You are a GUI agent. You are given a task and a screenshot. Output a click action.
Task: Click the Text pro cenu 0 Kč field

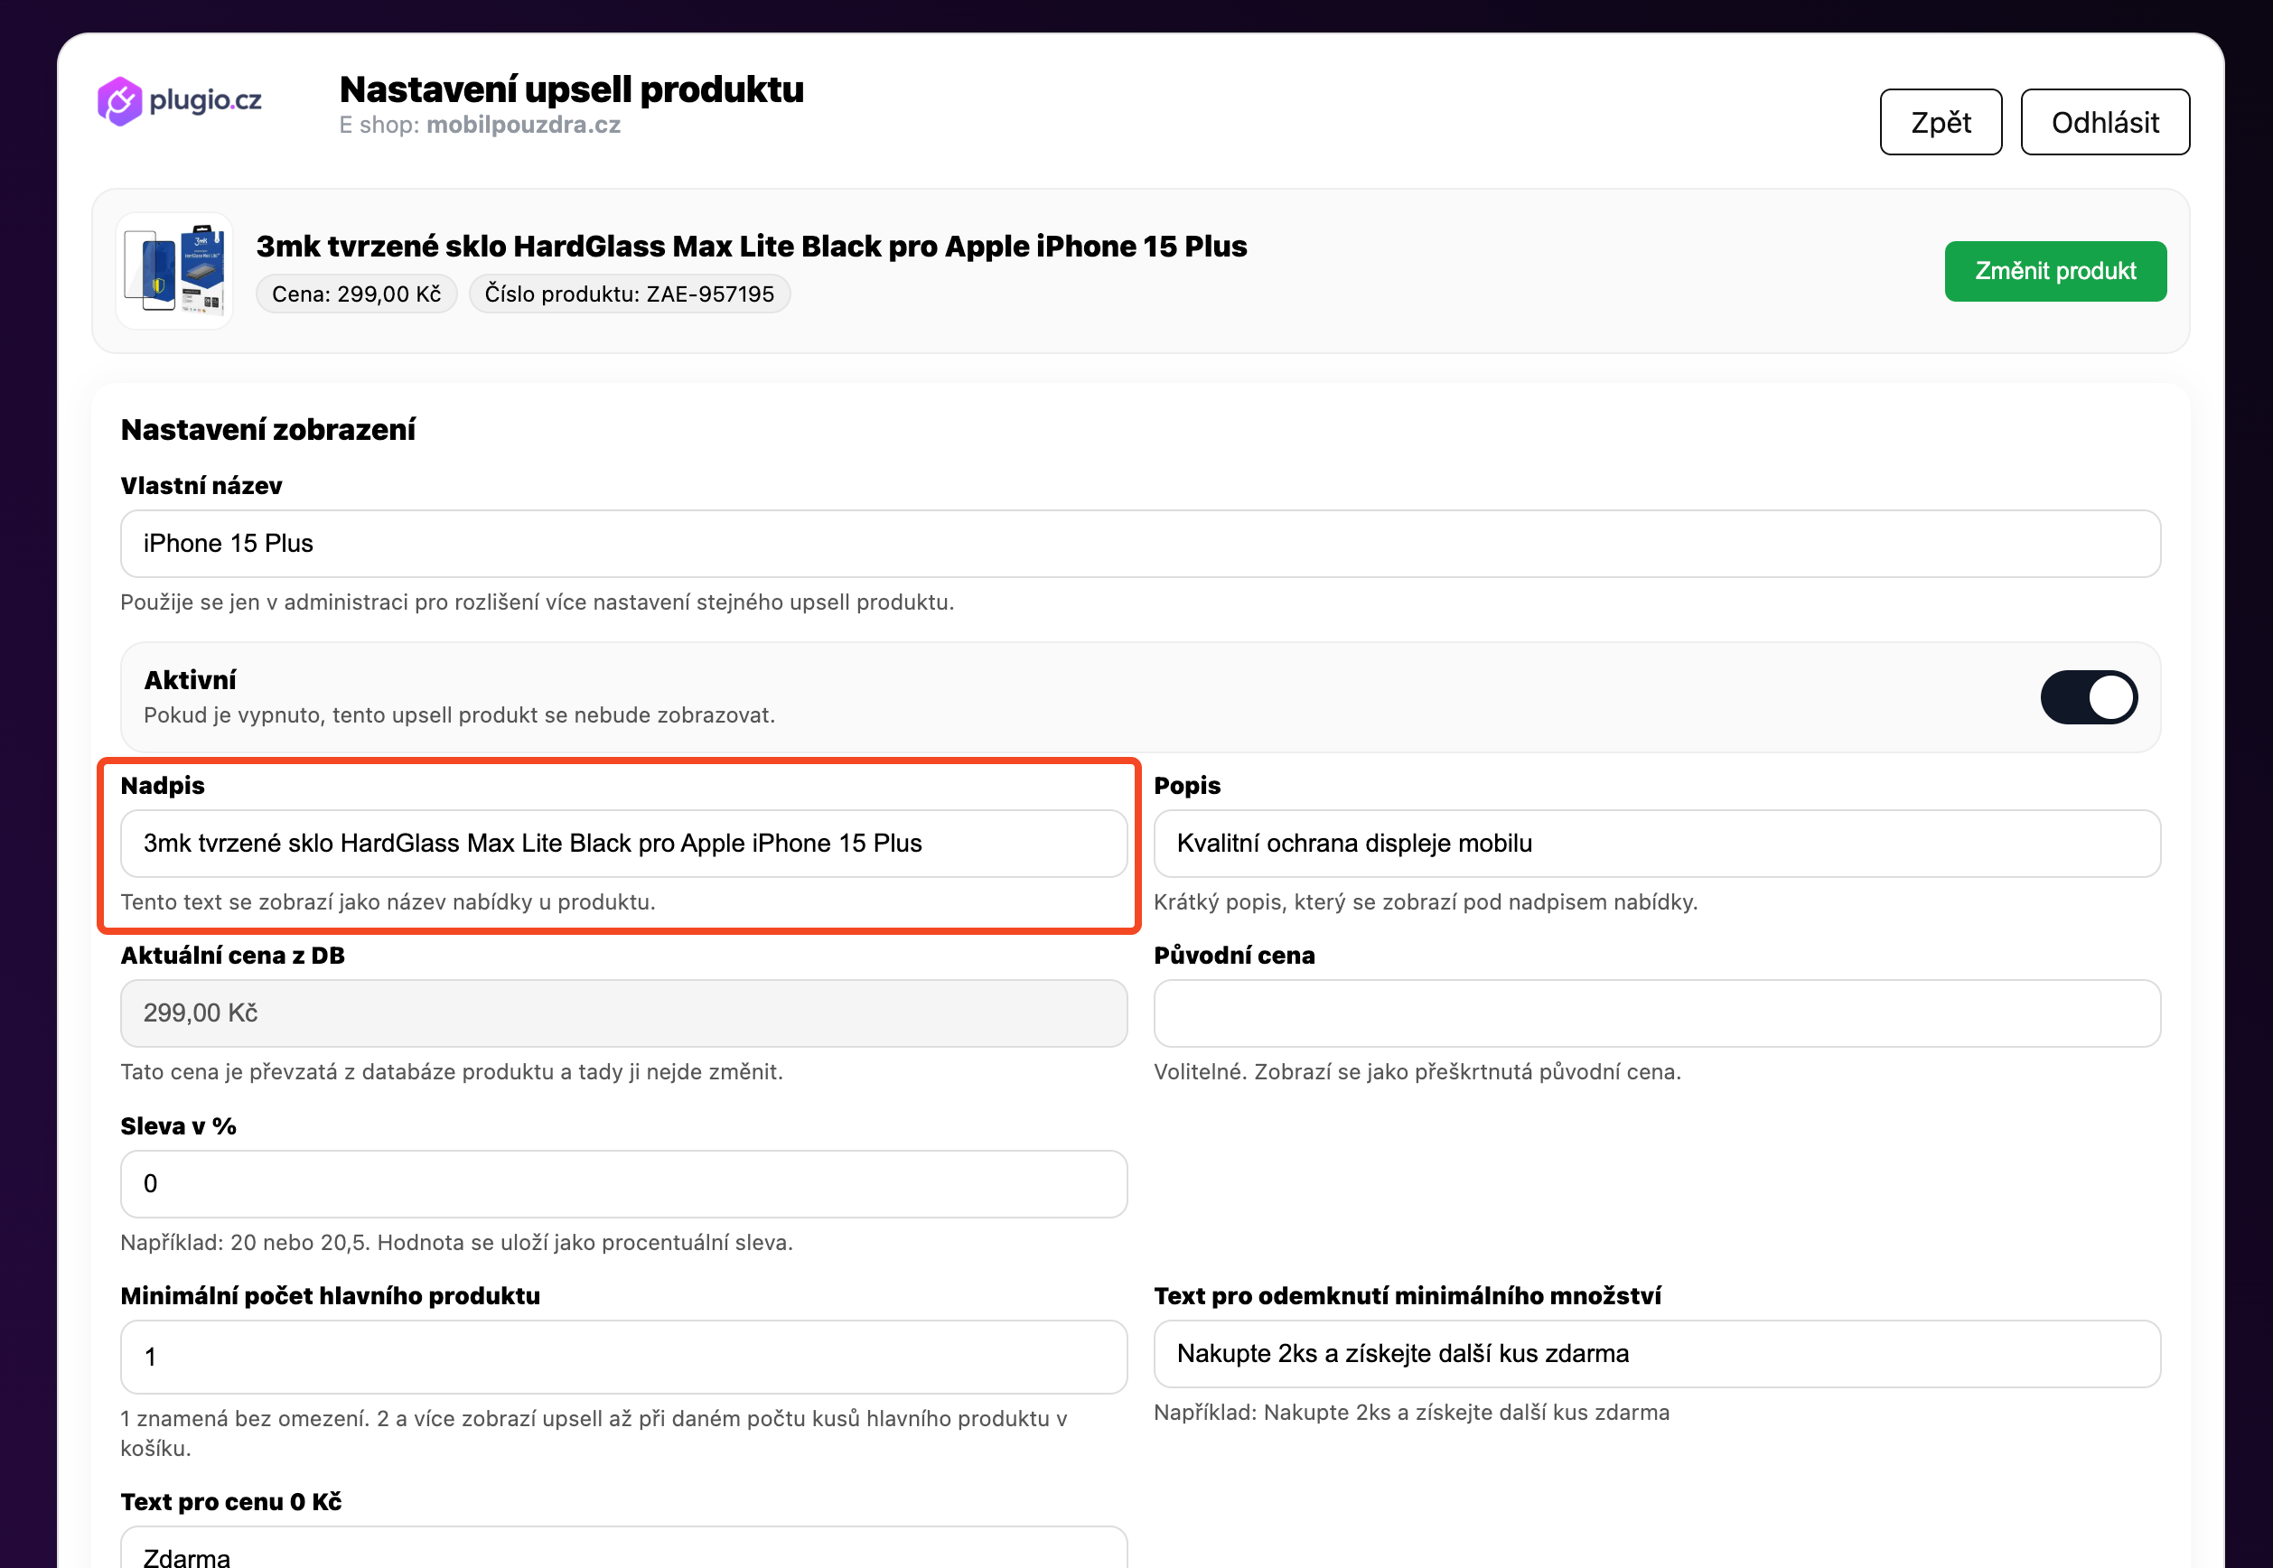[624, 1548]
